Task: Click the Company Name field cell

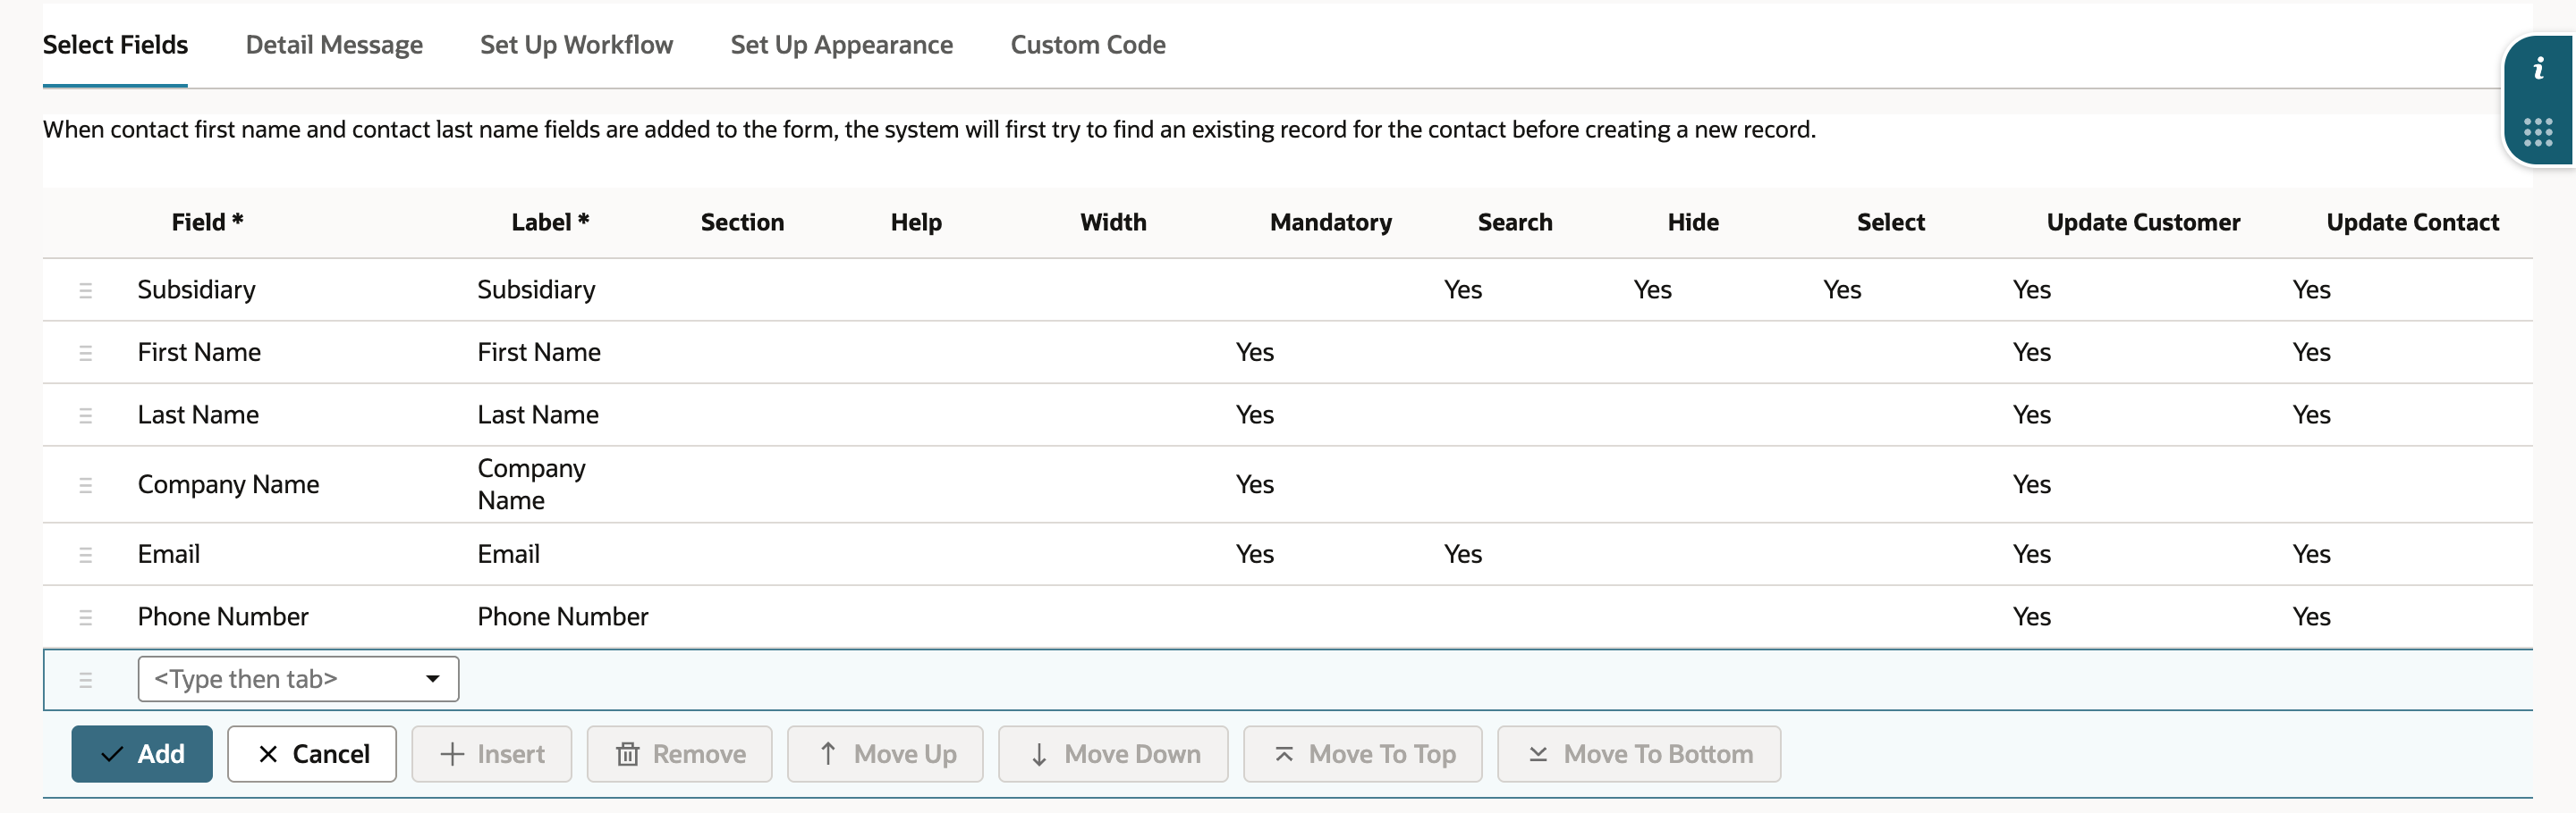Action: pyautogui.click(x=228, y=484)
